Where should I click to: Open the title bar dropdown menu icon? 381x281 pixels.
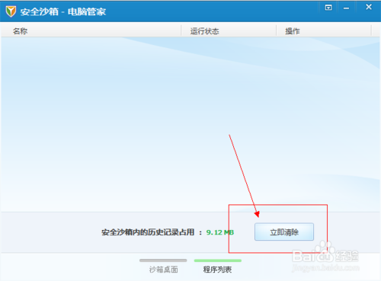click(328, 8)
